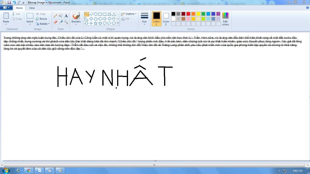Choose the Six-point star shape
The width and height of the screenshot is (310, 174).
click(x=100, y=23)
